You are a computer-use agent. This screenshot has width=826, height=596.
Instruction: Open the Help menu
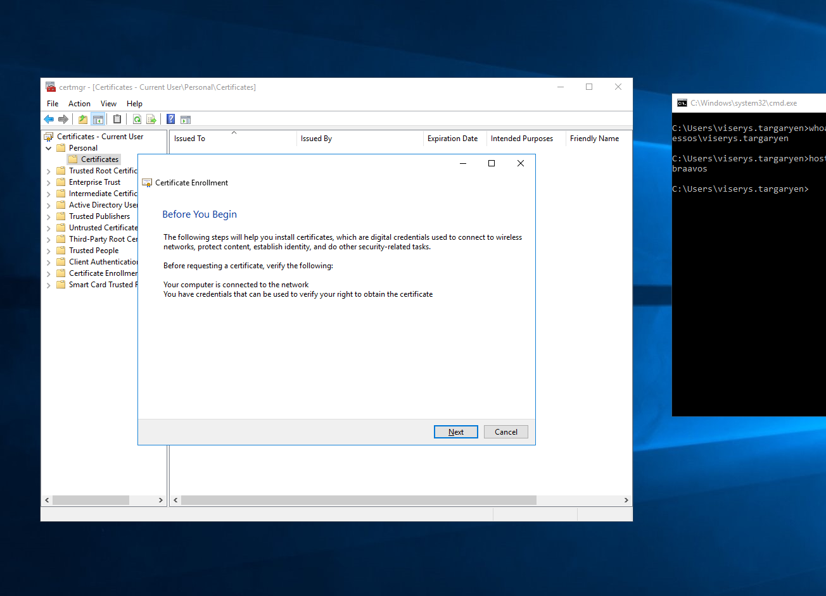click(134, 103)
